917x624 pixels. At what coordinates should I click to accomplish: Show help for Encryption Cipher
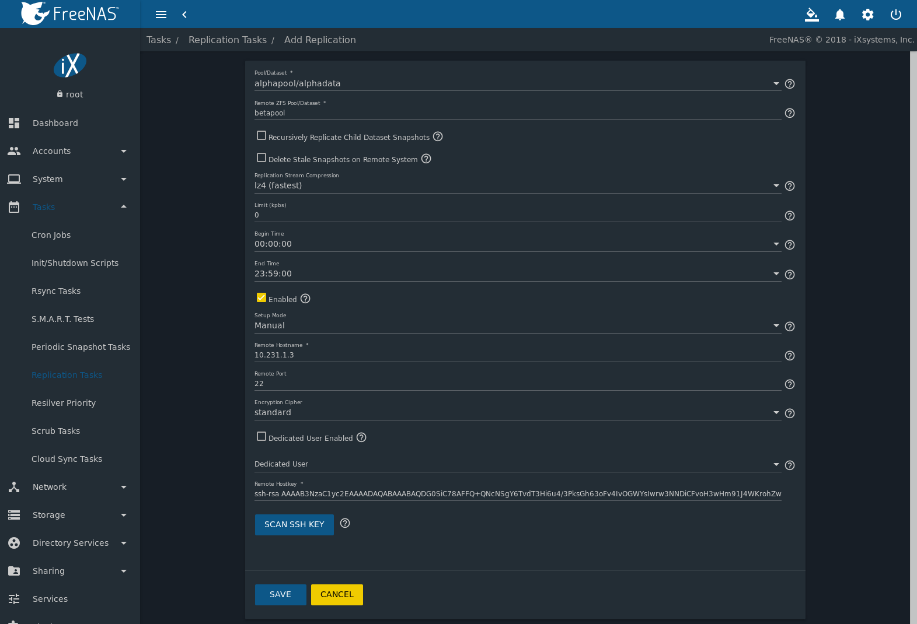pyautogui.click(x=790, y=413)
